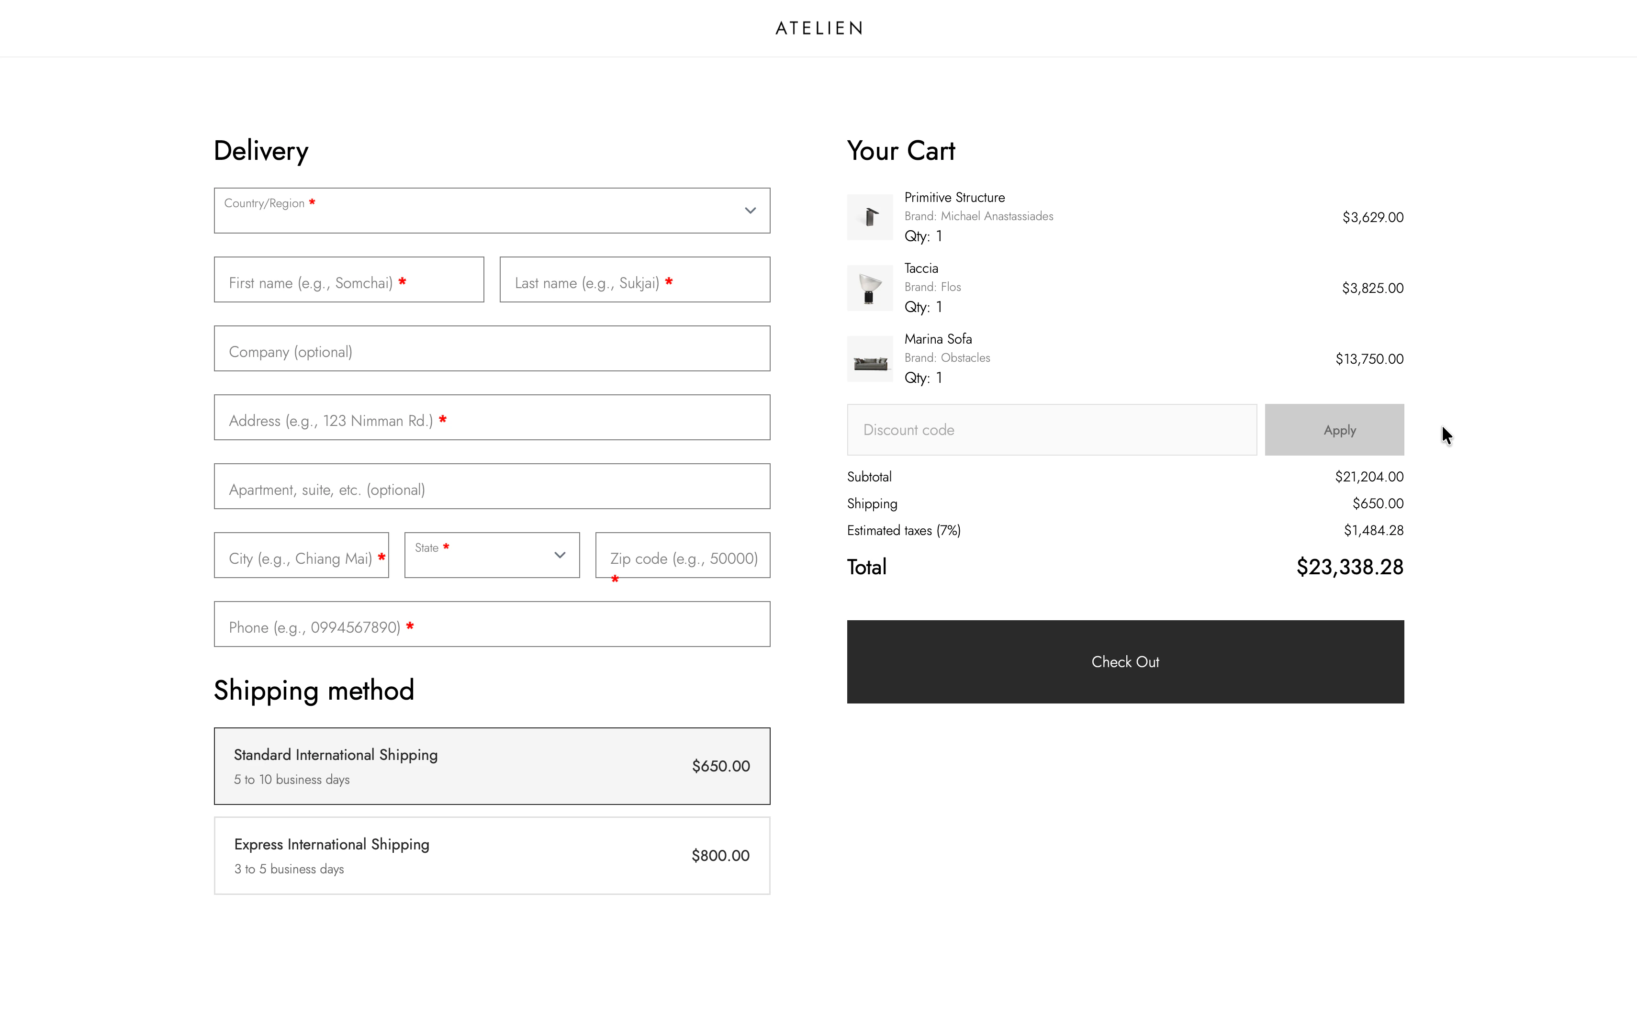Select Standard International Shipping option
Screen dimensions: 1637x1027
(x=492, y=766)
